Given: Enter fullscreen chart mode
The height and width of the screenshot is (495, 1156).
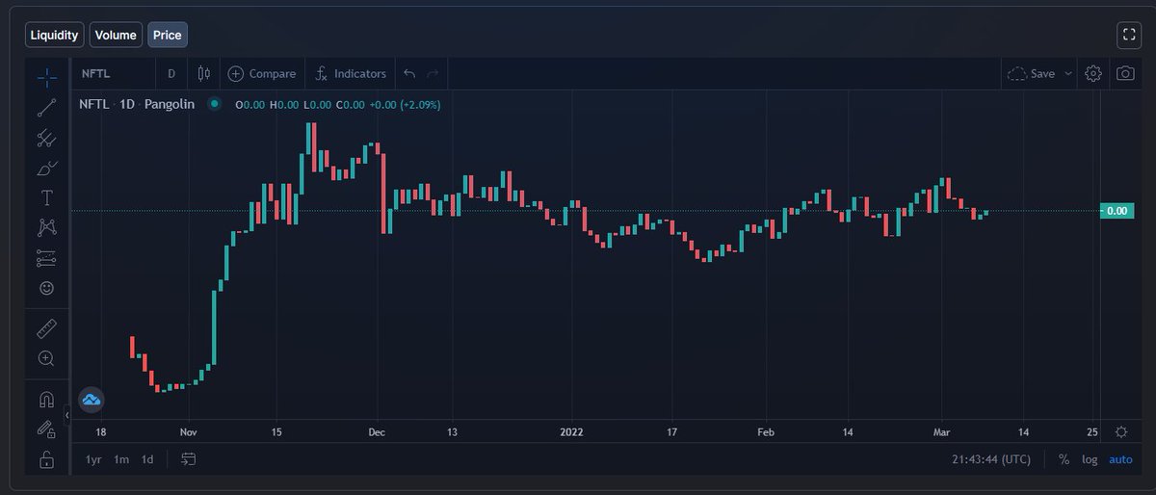Looking at the screenshot, I should [1129, 36].
